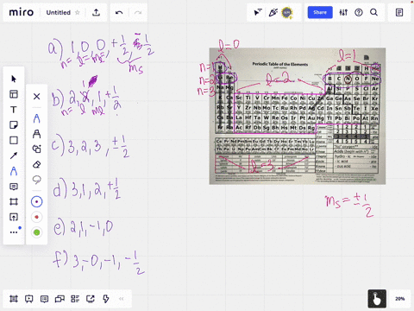Collapse the bottom toolbar with chevrons
The width and height of the screenshot is (414, 311).
pyautogui.click(x=122, y=299)
